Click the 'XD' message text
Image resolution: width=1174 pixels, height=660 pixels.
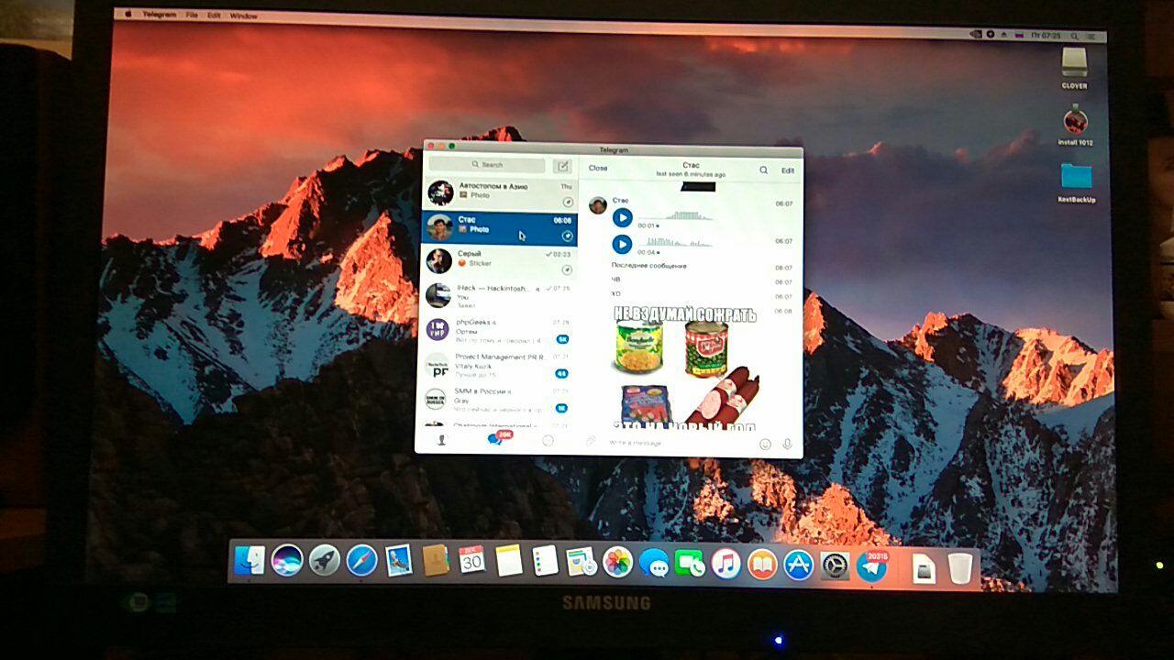click(x=615, y=293)
